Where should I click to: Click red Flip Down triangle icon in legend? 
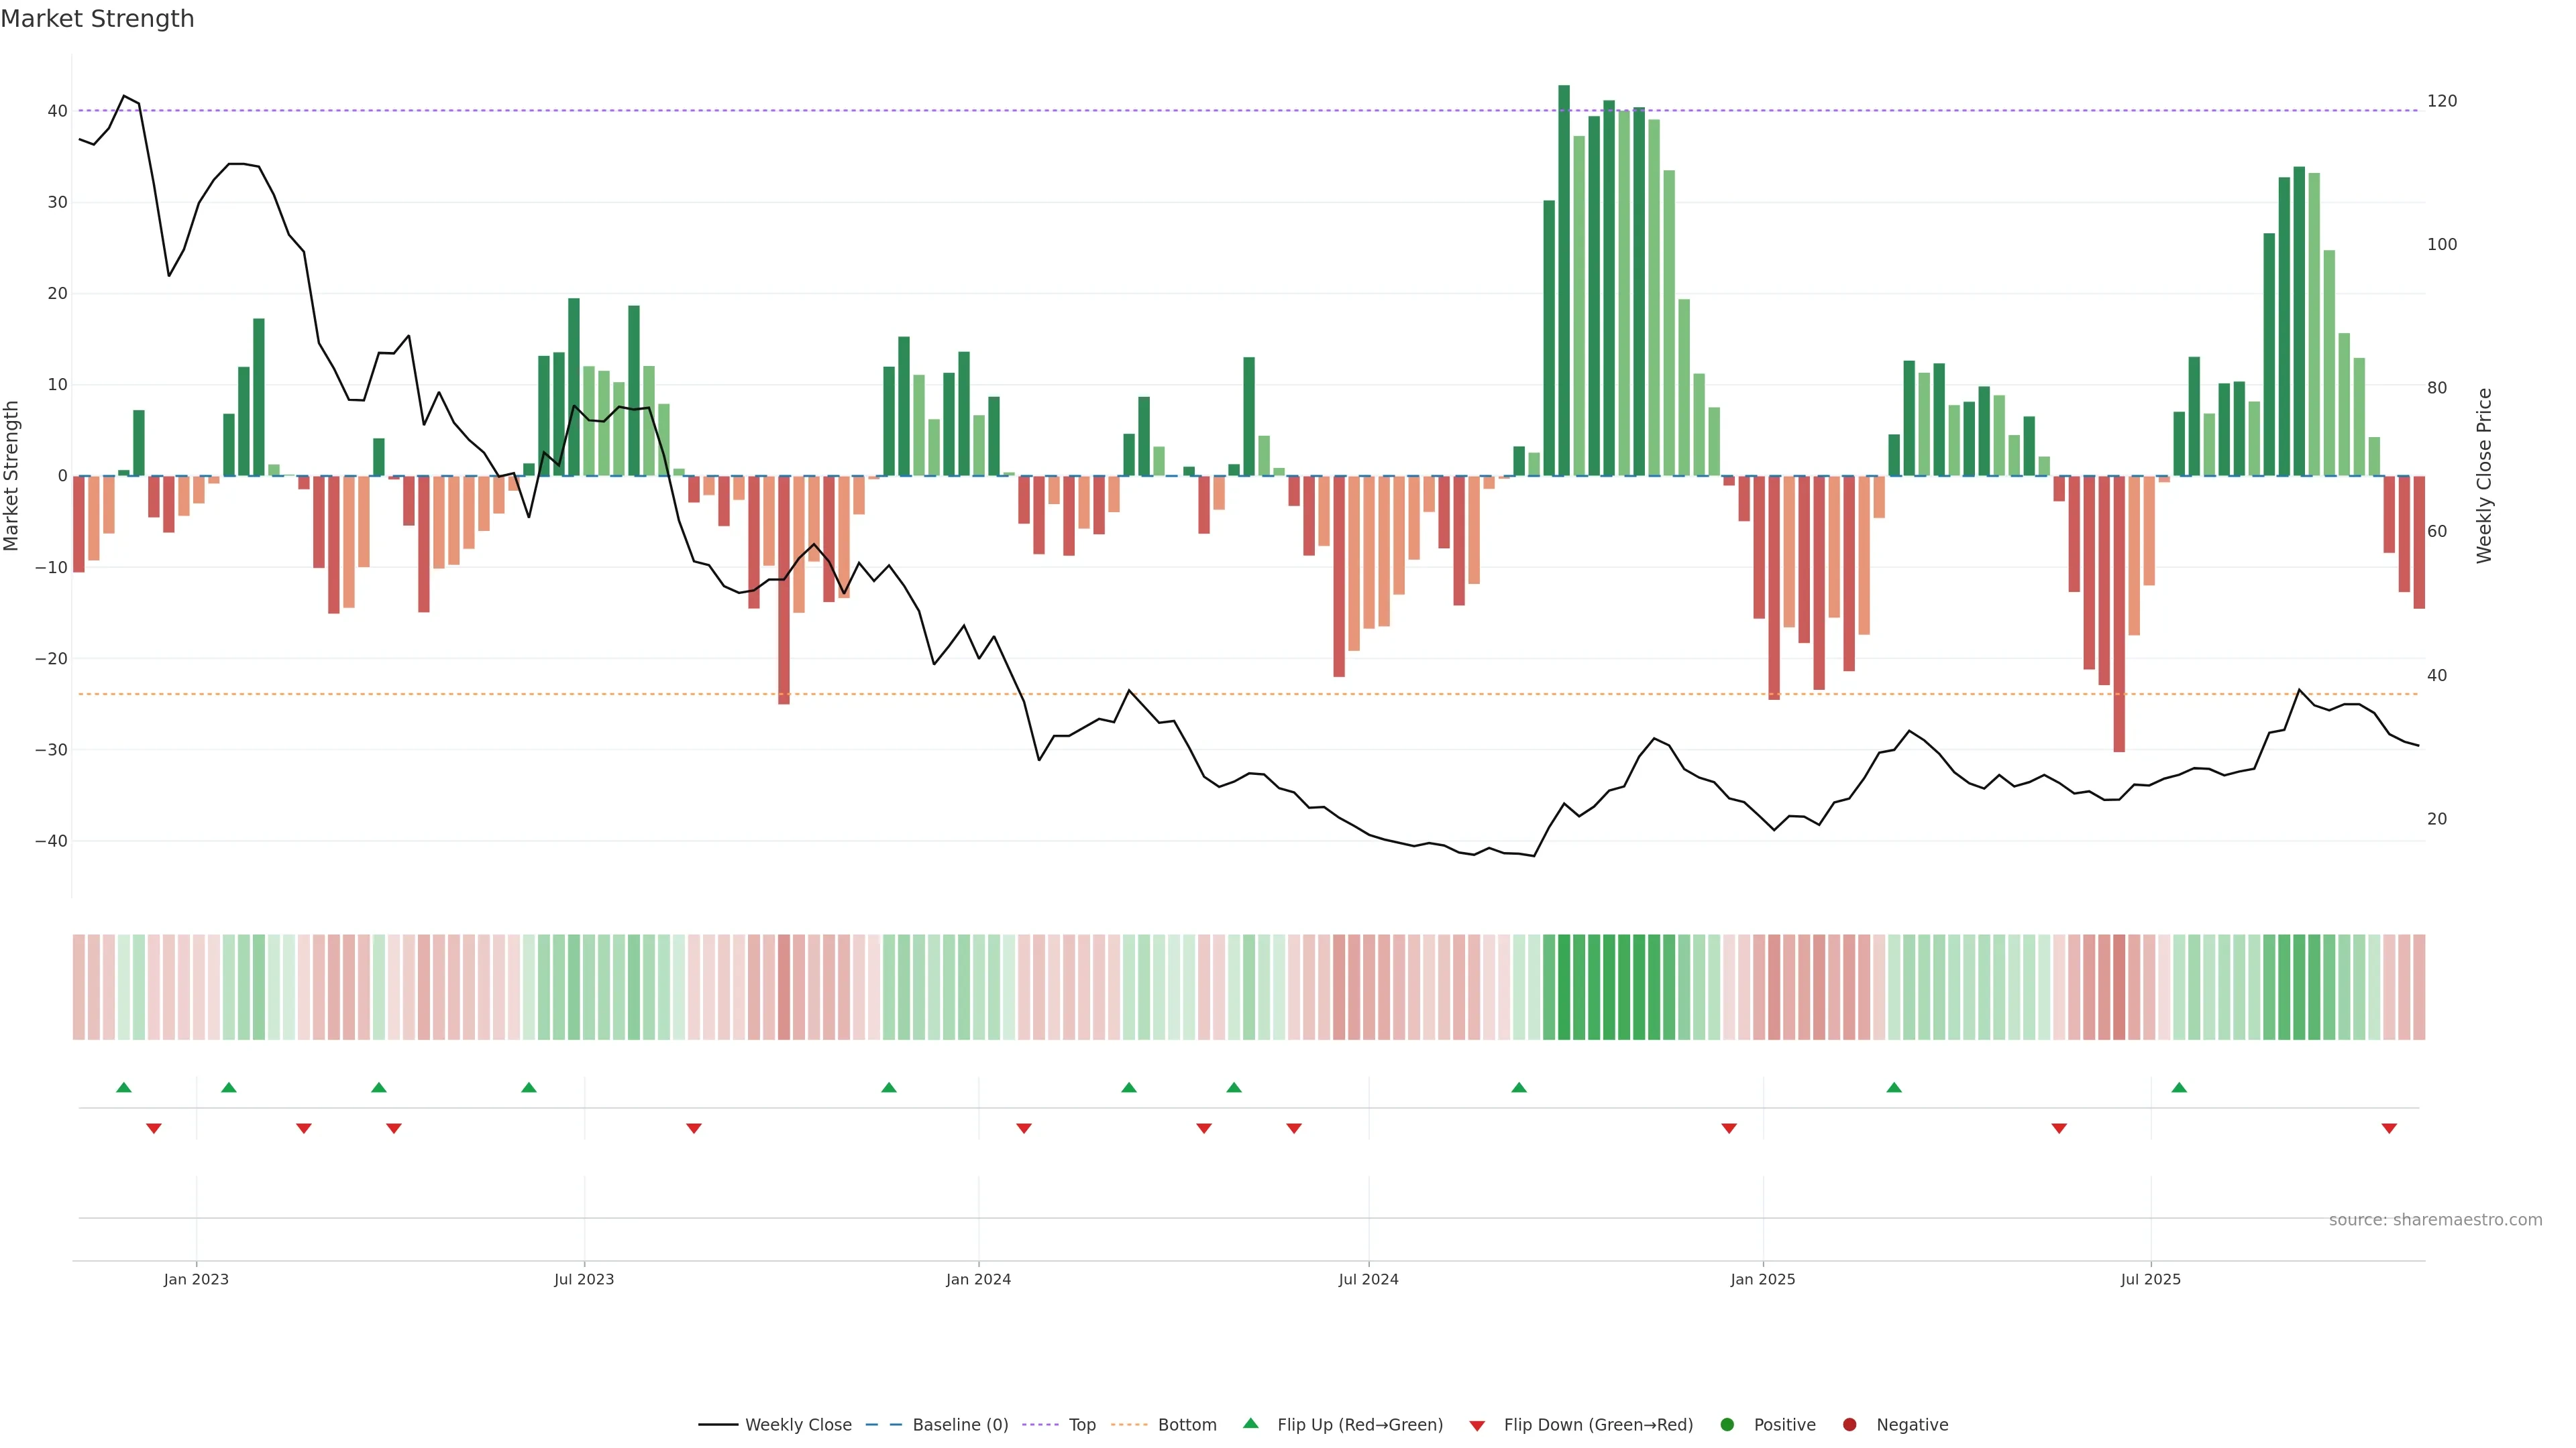tap(1477, 1425)
